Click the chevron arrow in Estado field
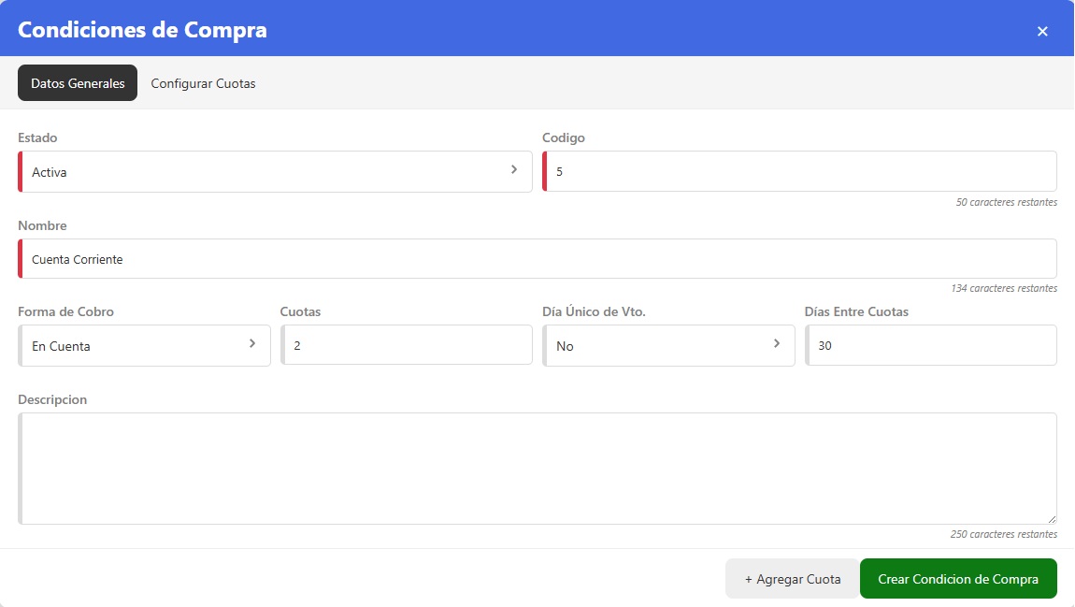Viewport: 1075px width, 607px height. tap(514, 170)
